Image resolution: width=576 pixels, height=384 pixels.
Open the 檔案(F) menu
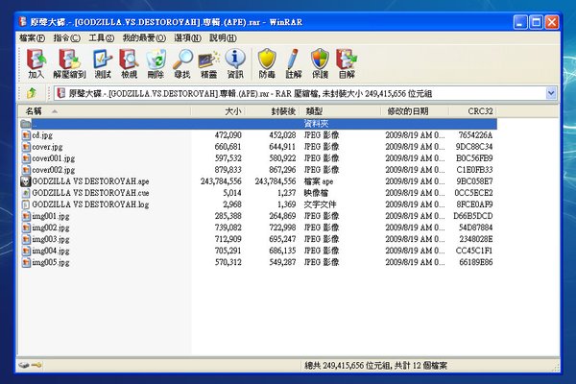tap(32, 37)
